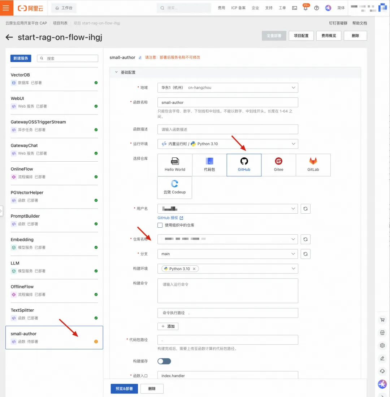Open the 工作台 workbench tab

point(64,8)
